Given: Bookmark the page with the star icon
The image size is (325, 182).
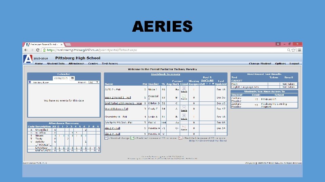Looking at the screenshot, I should (x=293, y=50).
